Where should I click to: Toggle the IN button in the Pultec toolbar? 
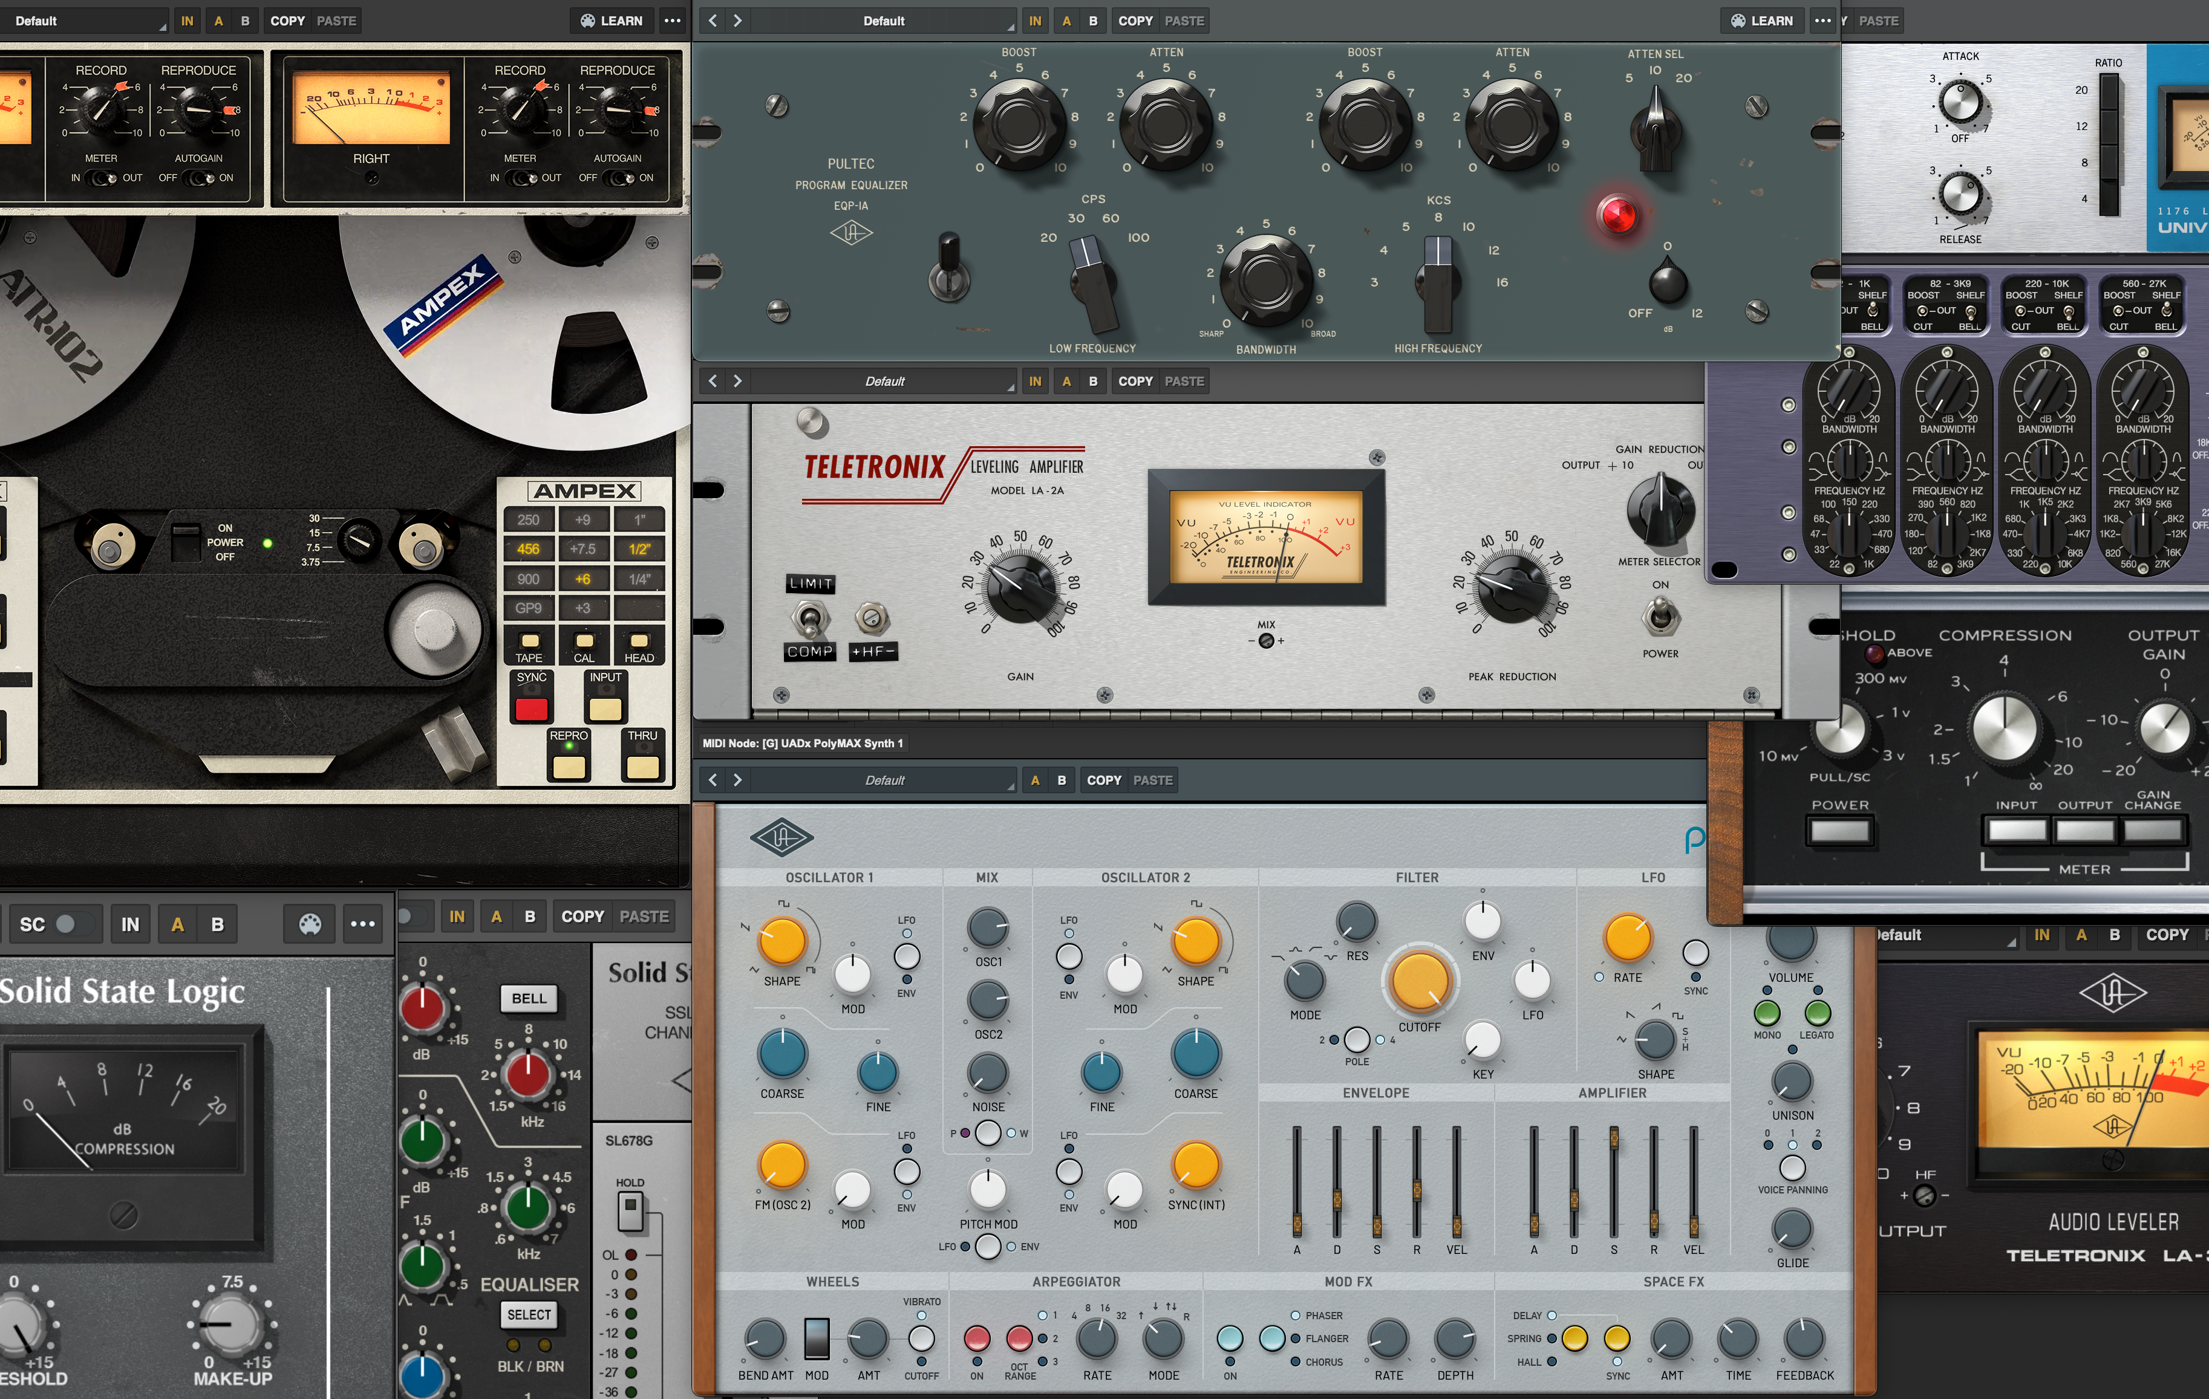pyautogui.click(x=1035, y=20)
